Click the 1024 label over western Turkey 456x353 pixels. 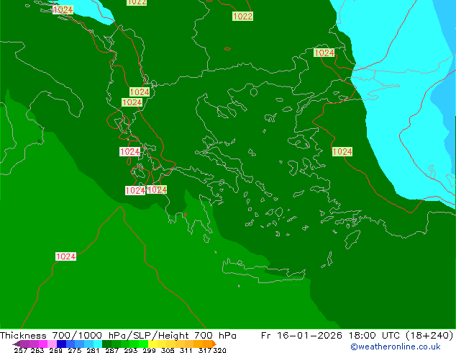(342, 151)
